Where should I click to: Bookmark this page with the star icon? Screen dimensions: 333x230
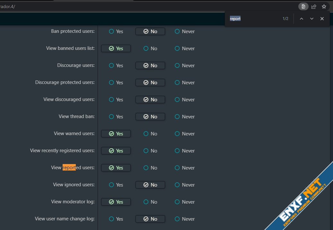[324, 7]
